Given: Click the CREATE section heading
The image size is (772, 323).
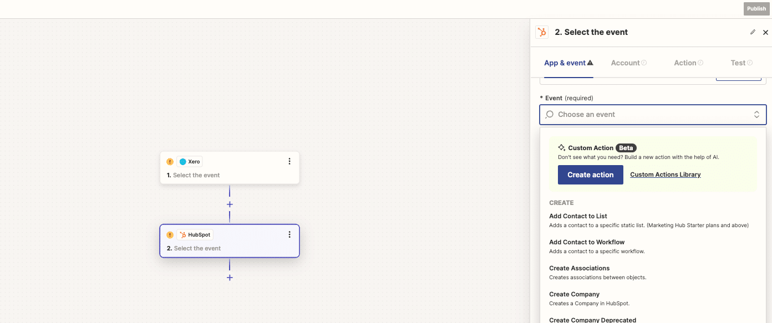Looking at the screenshot, I should (561, 203).
